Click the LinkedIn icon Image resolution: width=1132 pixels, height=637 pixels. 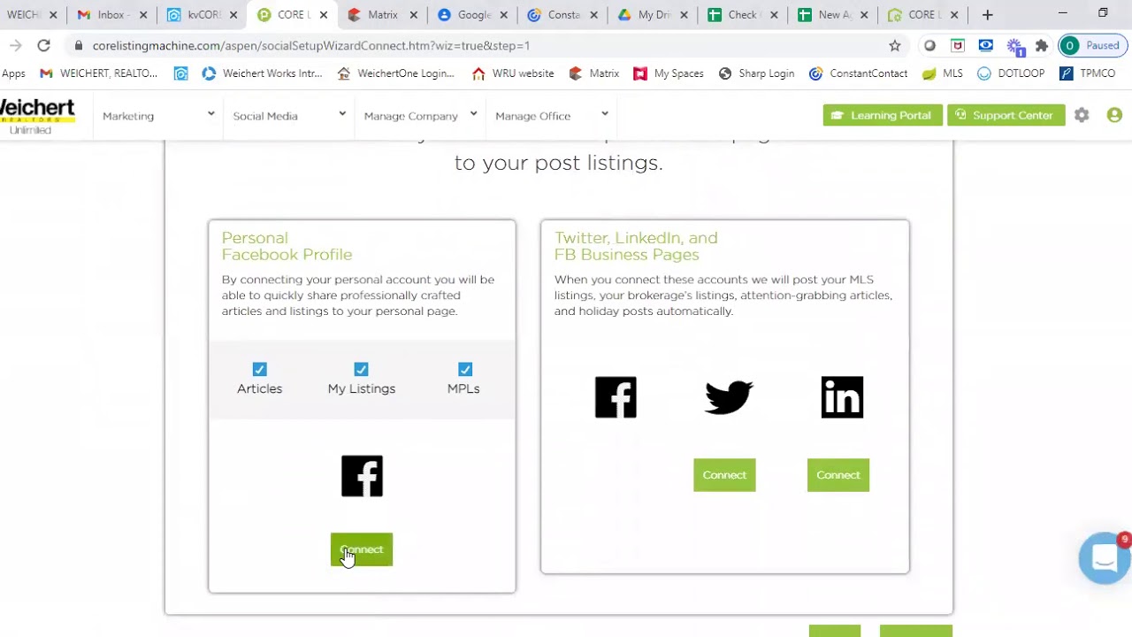tap(842, 397)
